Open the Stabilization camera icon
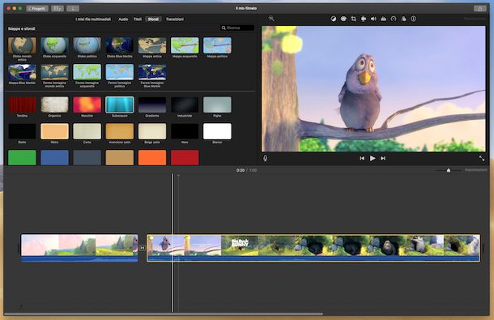494x320 pixels. point(364,19)
